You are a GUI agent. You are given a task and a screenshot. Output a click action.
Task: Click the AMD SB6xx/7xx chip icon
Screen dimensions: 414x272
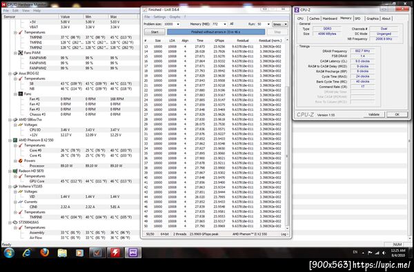[x=15, y=120]
